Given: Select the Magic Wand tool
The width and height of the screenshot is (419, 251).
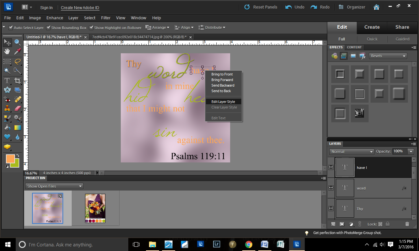Looking at the screenshot, I should (x=7, y=71).
